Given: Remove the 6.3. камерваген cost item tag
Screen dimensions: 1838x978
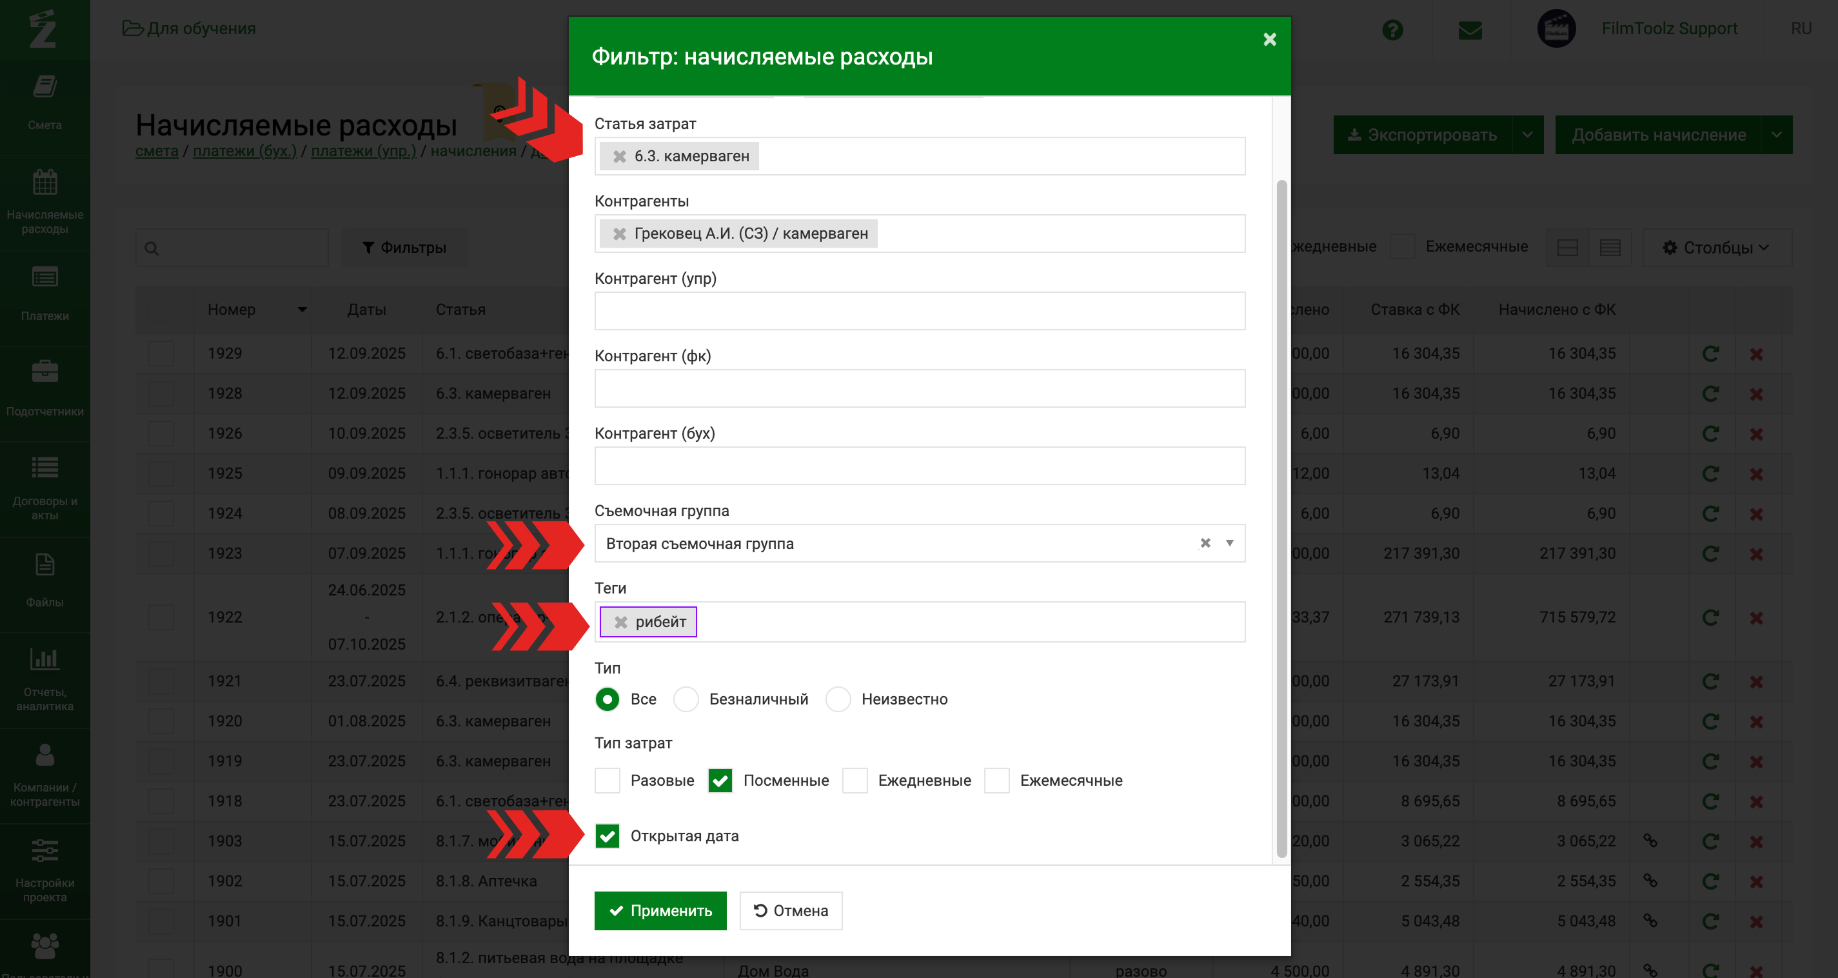Looking at the screenshot, I should (619, 156).
